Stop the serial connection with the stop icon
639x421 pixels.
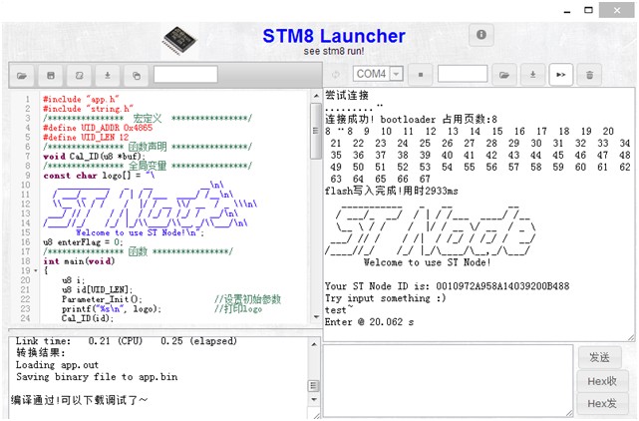tap(421, 75)
